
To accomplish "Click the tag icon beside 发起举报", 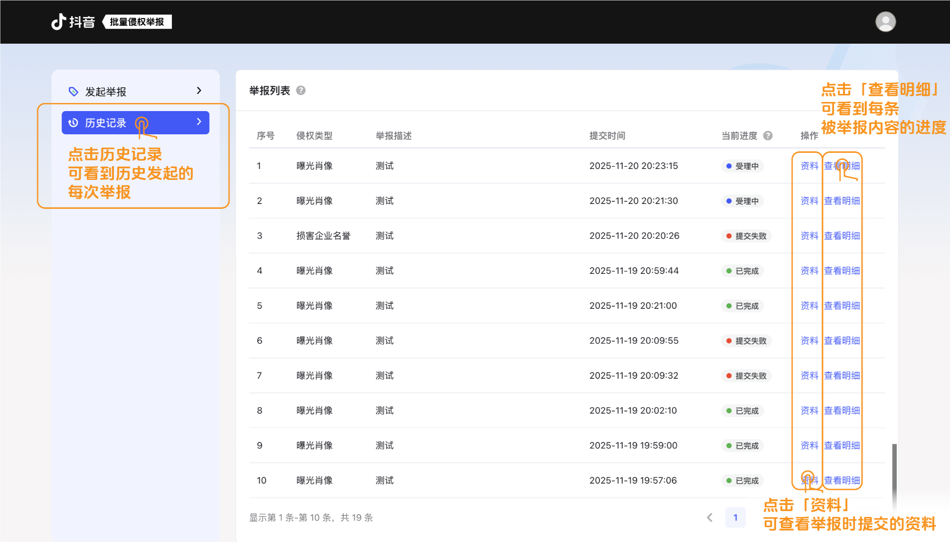I will click(x=74, y=92).
